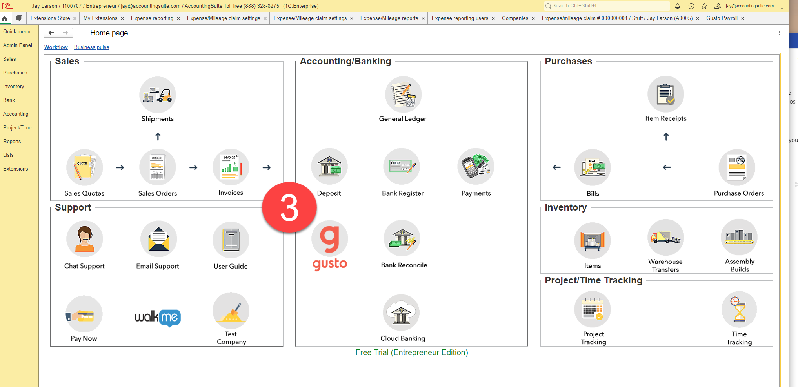Open Reports section in sidebar

click(x=12, y=141)
